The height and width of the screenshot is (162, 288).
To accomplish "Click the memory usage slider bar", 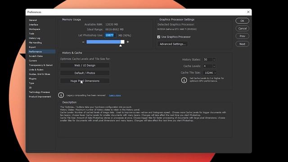I will (105, 42).
